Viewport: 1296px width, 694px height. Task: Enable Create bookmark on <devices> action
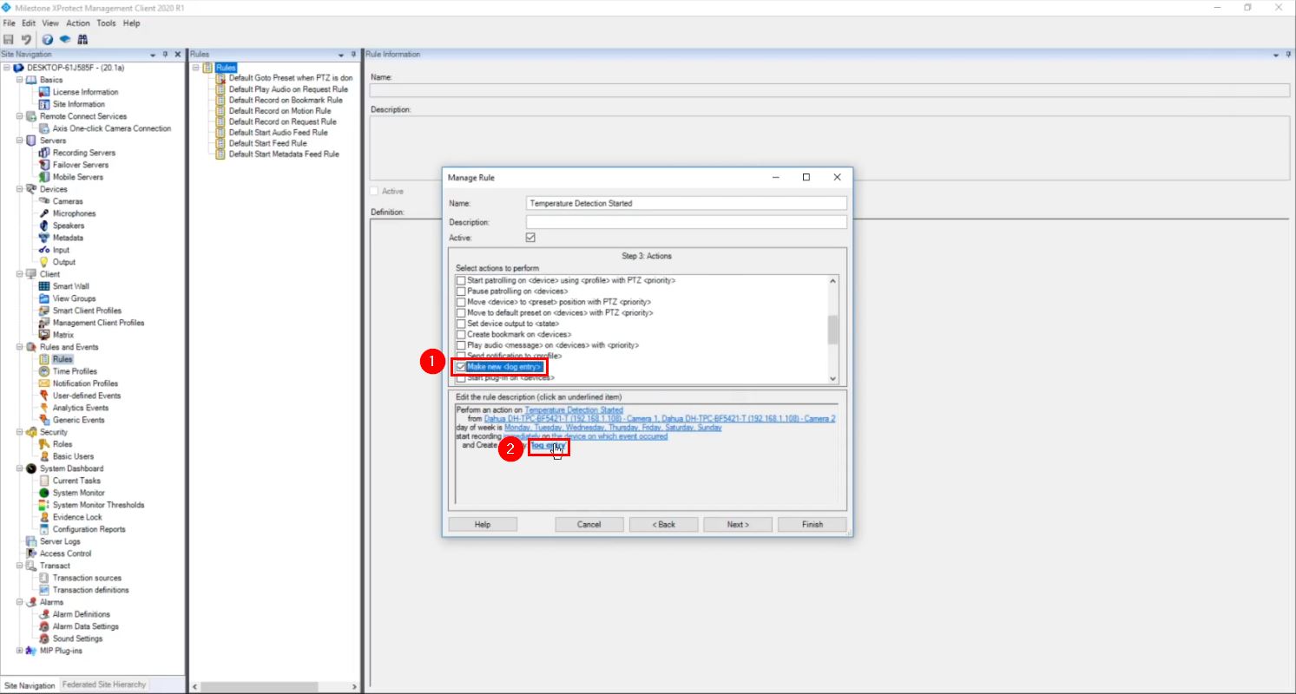pos(461,334)
